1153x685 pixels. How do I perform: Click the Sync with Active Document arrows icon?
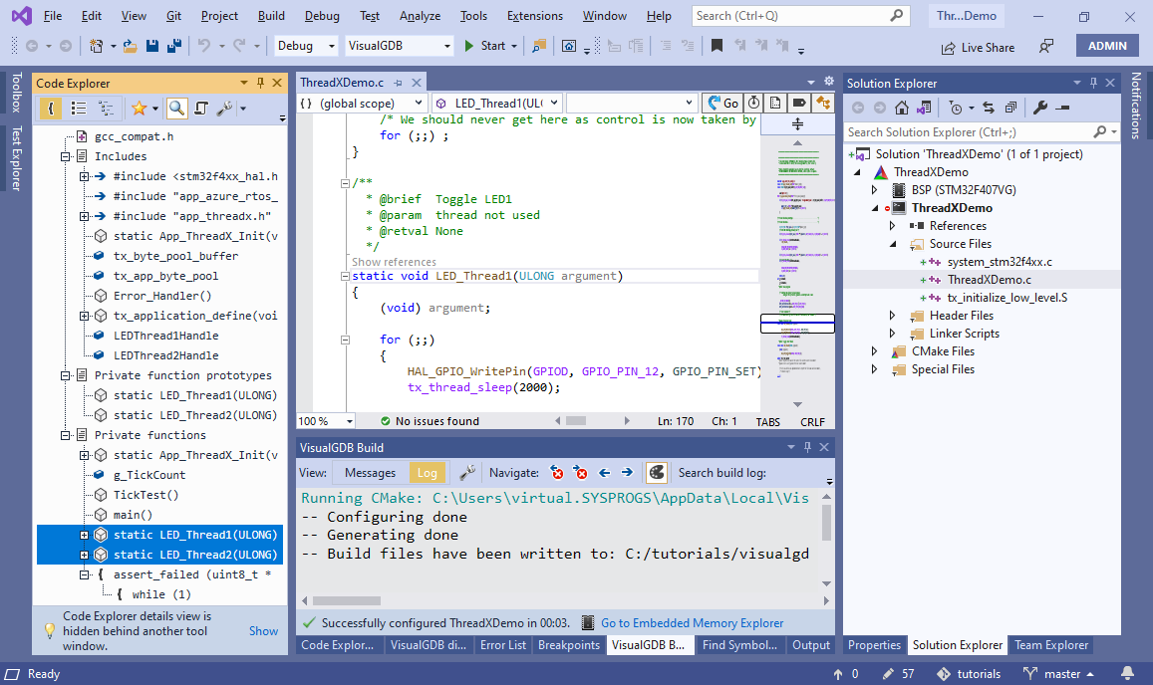989,109
